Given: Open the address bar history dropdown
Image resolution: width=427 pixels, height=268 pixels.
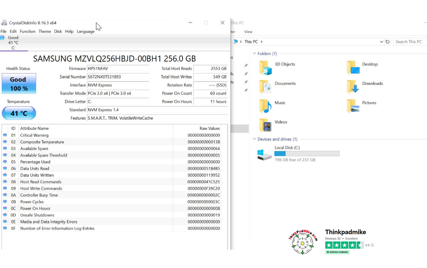Looking at the screenshot, I should pyautogui.click(x=381, y=42).
